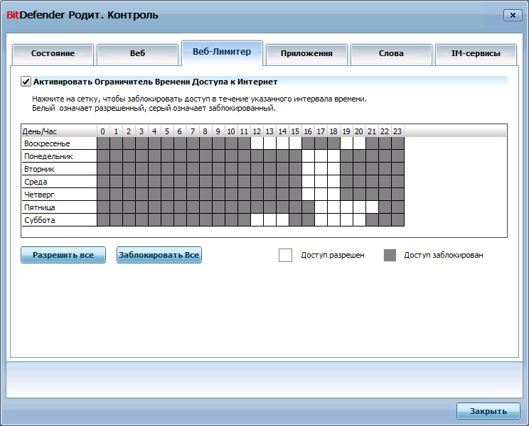Click the Разрешить все button
Viewport: 529px width, 426px height.
pos(63,255)
